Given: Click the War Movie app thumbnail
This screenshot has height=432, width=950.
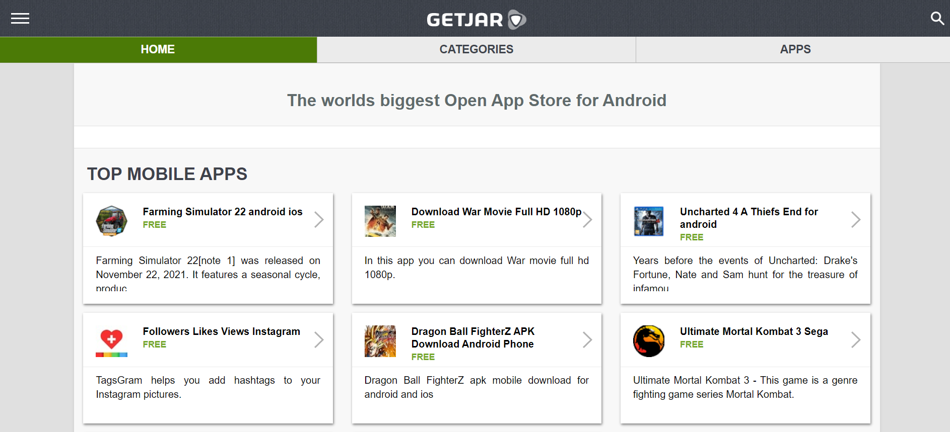Looking at the screenshot, I should point(380,221).
